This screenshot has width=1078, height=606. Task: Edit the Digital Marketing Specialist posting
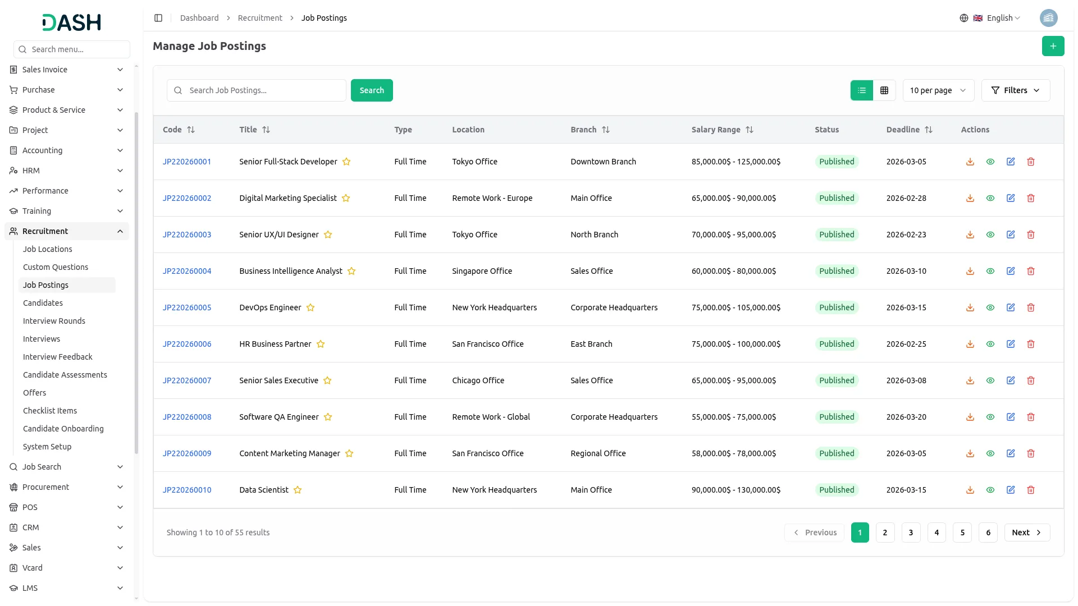tap(1010, 198)
